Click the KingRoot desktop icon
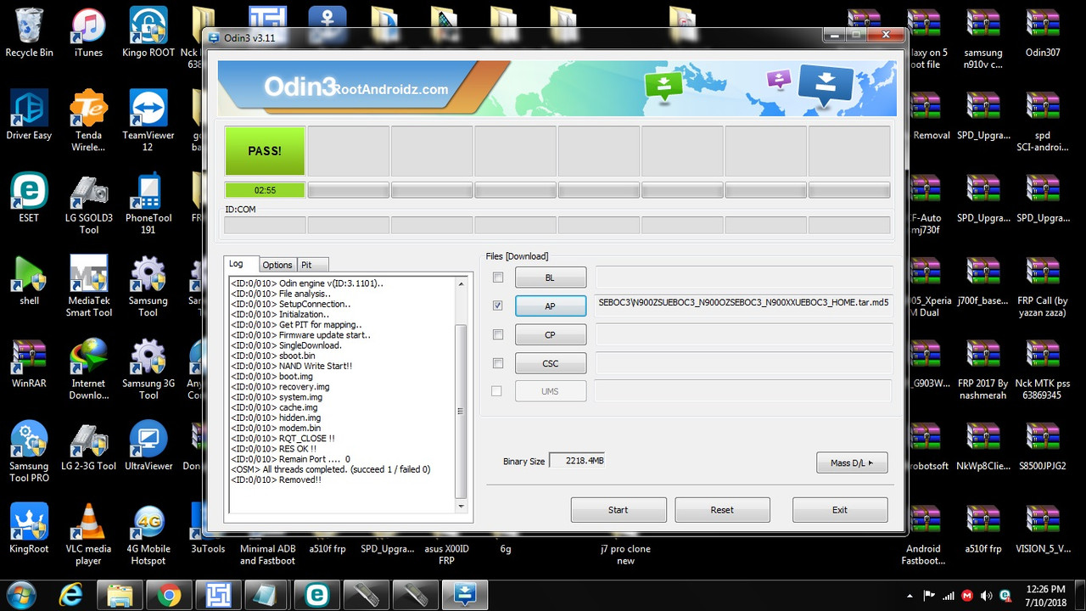The image size is (1086, 611). click(29, 529)
